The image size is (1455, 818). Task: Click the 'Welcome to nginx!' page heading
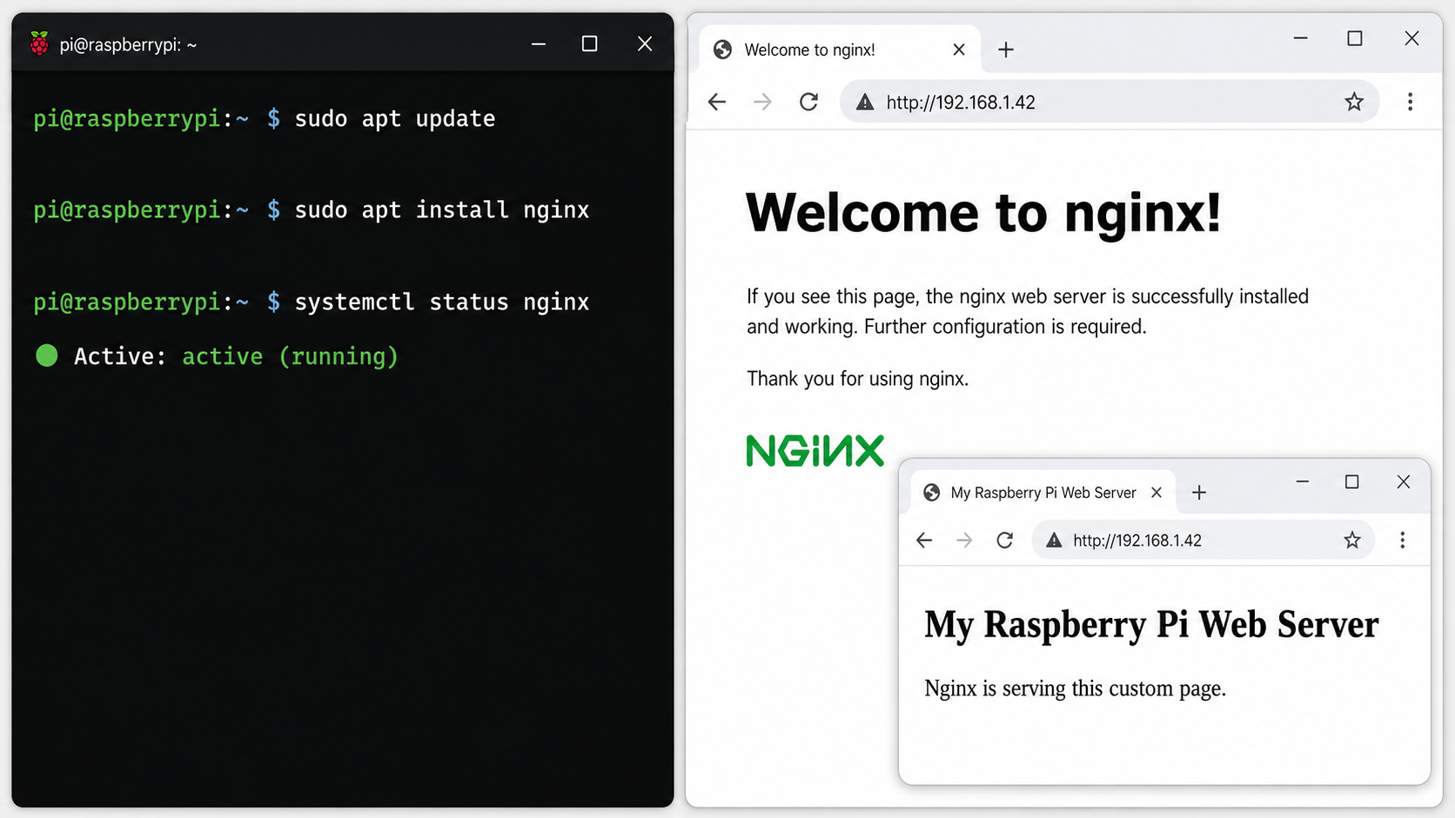pos(984,212)
